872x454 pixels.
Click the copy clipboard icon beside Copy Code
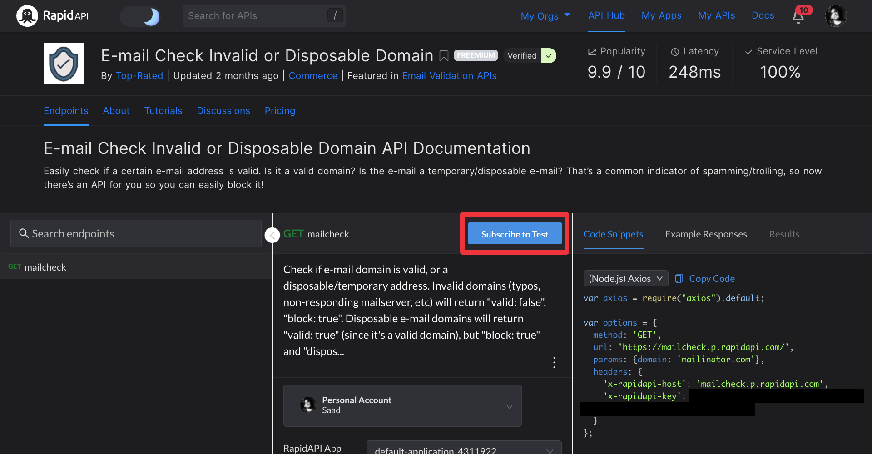679,278
